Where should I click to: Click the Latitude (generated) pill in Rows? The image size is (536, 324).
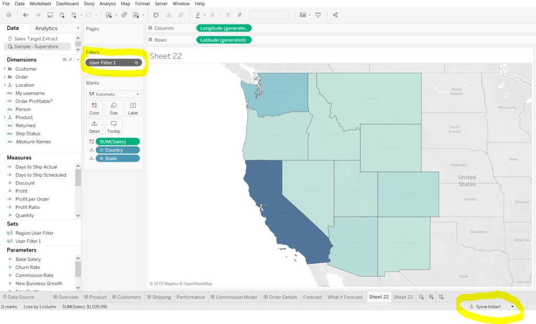(224, 40)
